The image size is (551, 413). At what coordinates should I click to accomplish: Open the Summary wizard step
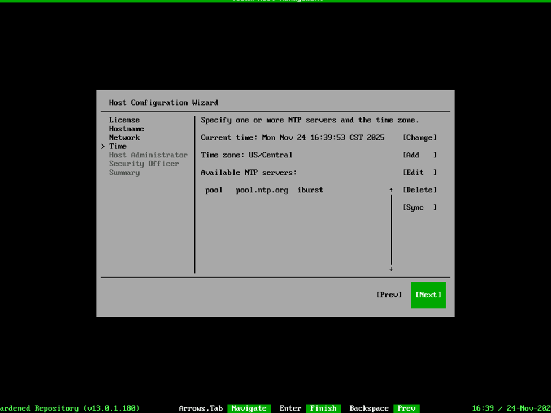click(124, 173)
